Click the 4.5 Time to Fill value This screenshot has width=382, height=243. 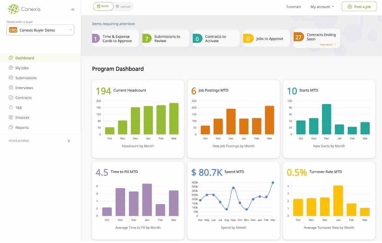(102, 173)
